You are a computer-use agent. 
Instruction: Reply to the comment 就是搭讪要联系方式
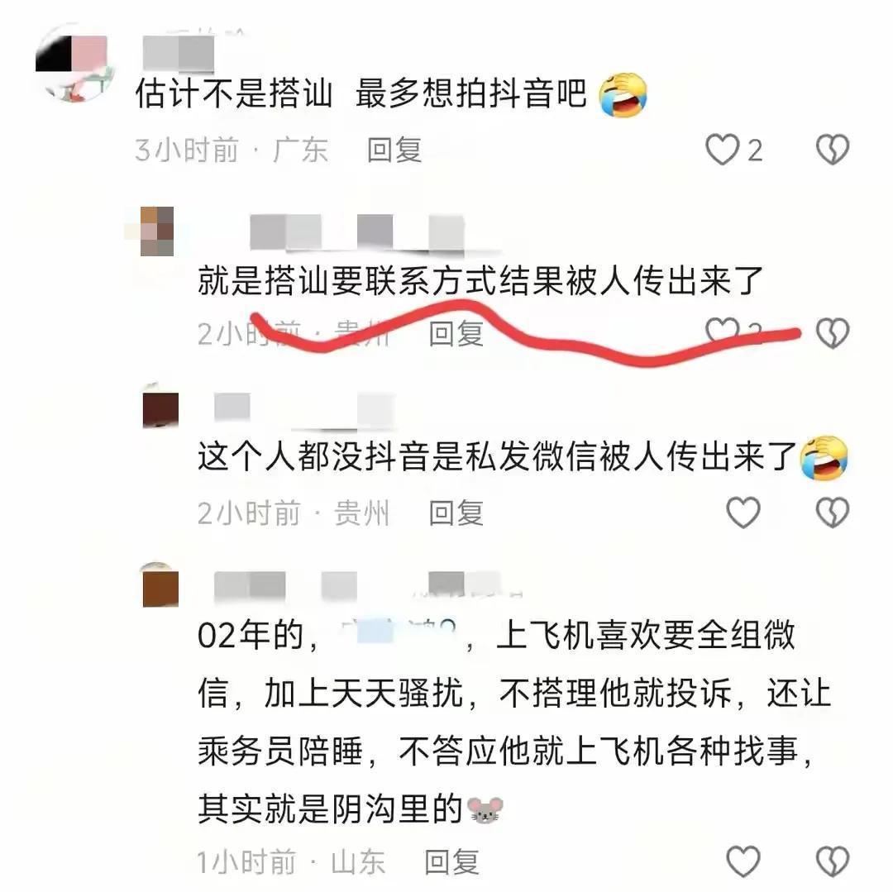coord(456,333)
